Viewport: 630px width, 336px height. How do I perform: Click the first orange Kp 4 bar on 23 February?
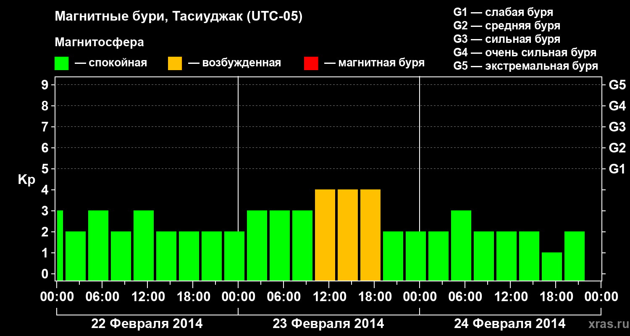tap(325, 235)
